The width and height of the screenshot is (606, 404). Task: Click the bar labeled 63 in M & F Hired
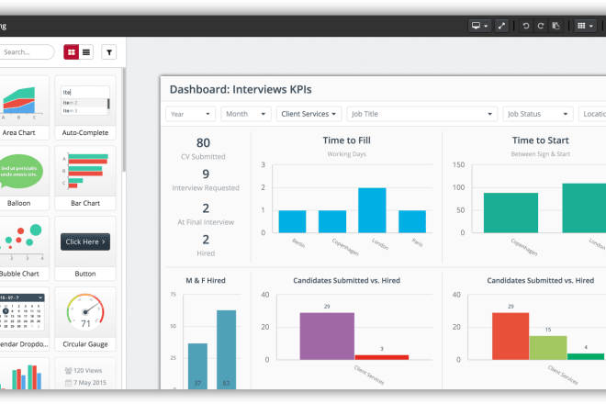point(226,350)
